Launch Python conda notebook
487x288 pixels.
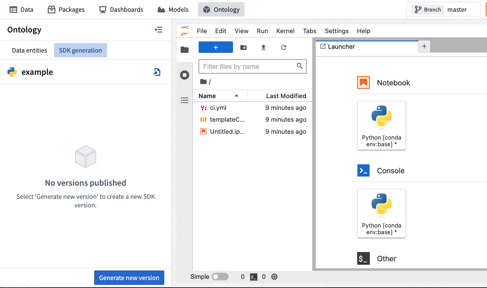point(382,126)
